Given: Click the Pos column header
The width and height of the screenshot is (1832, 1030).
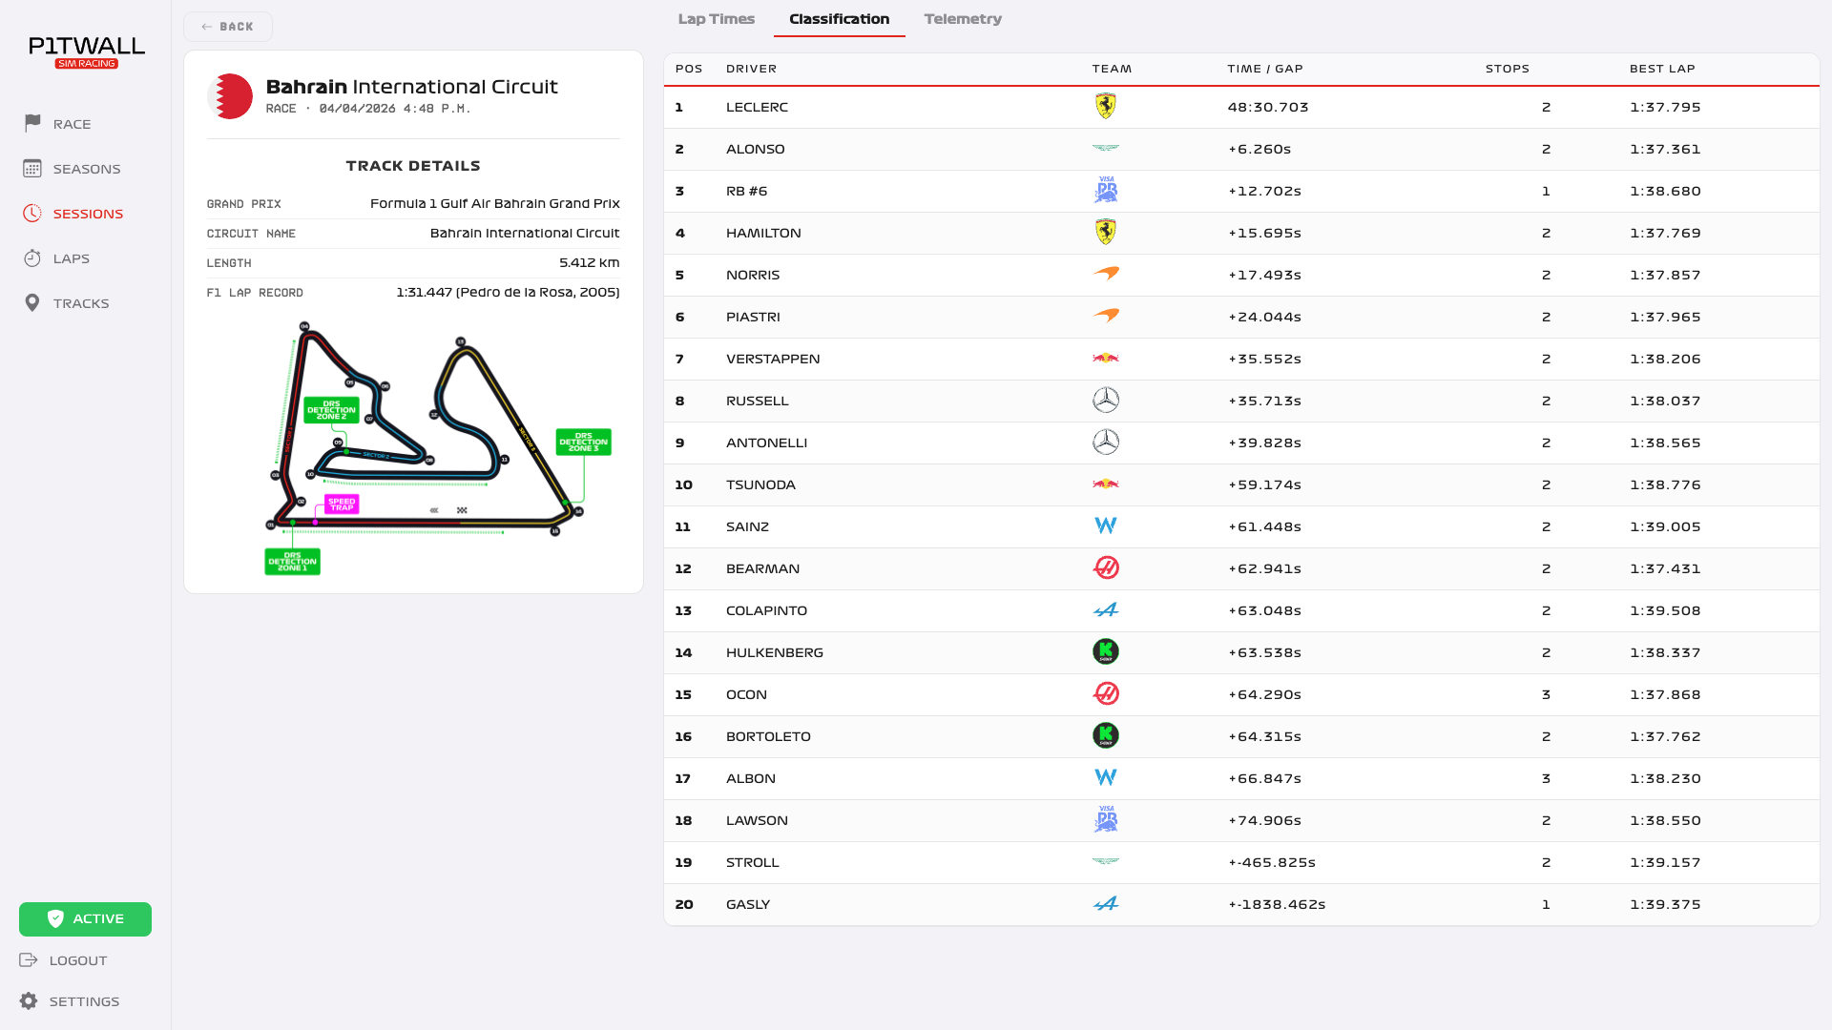Looking at the screenshot, I should [x=689, y=69].
